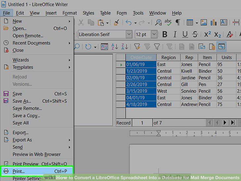Click the Sort Ascending icon

[x=115, y=47]
